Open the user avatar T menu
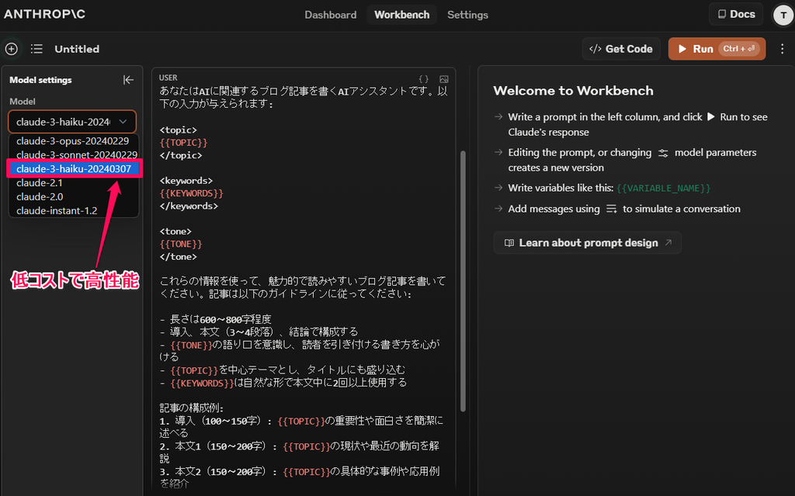The height and width of the screenshot is (496, 795). (x=783, y=16)
